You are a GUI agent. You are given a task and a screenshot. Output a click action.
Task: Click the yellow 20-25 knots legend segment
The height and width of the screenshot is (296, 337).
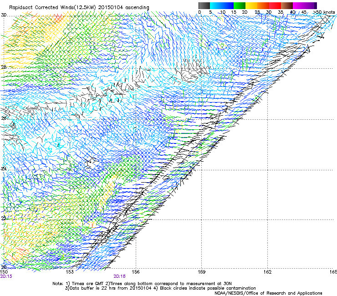pyautogui.click(x=251, y=5)
